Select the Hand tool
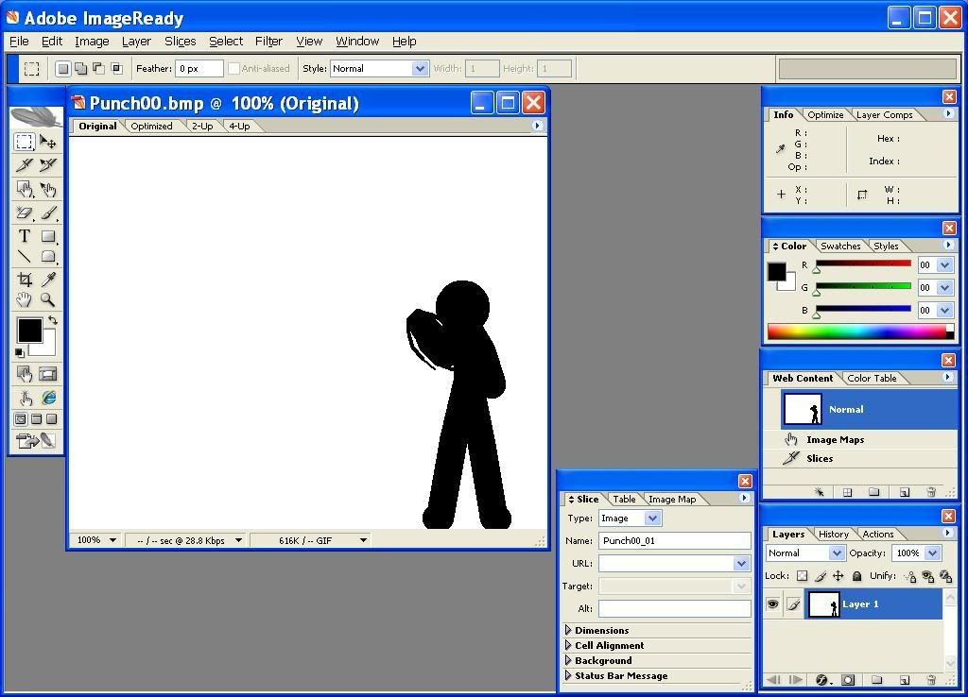Viewport: 968px width, 697px height. point(25,300)
